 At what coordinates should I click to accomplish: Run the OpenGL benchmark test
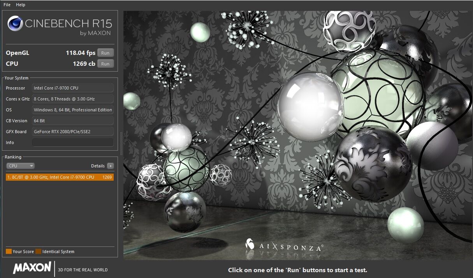coord(106,53)
